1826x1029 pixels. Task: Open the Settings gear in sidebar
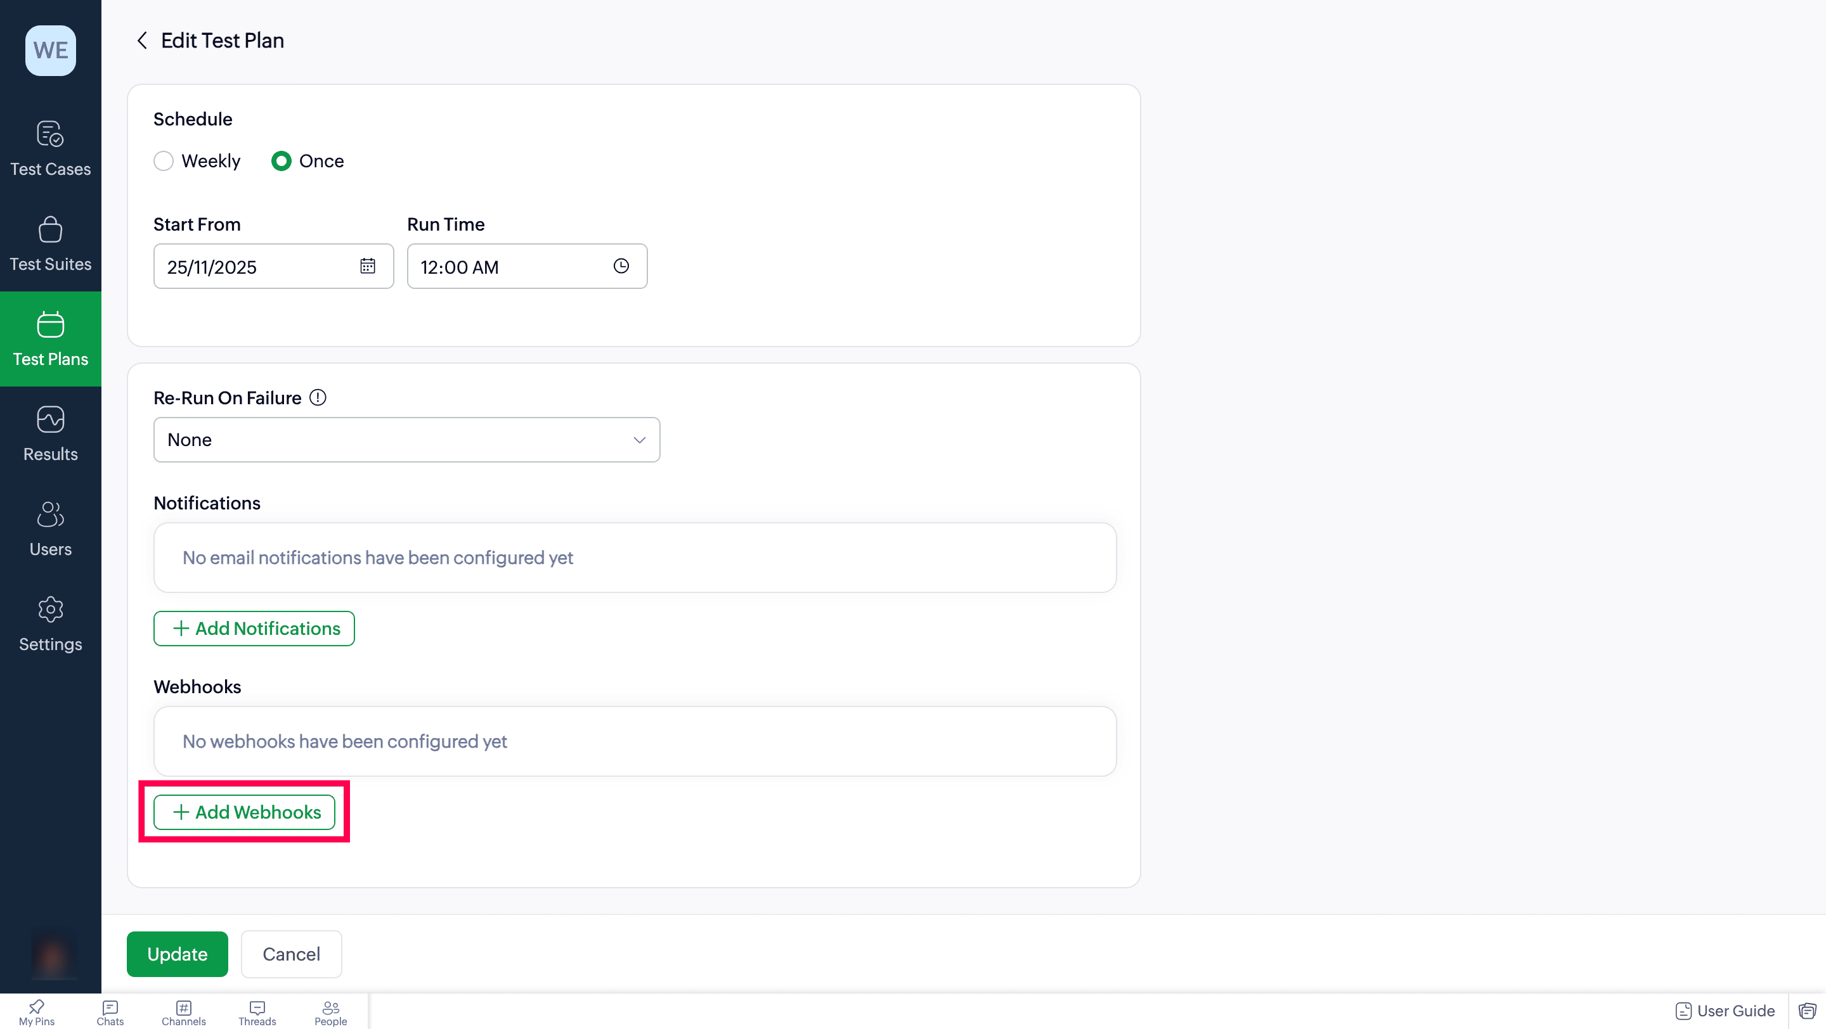pyautogui.click(x=50, y=609)
